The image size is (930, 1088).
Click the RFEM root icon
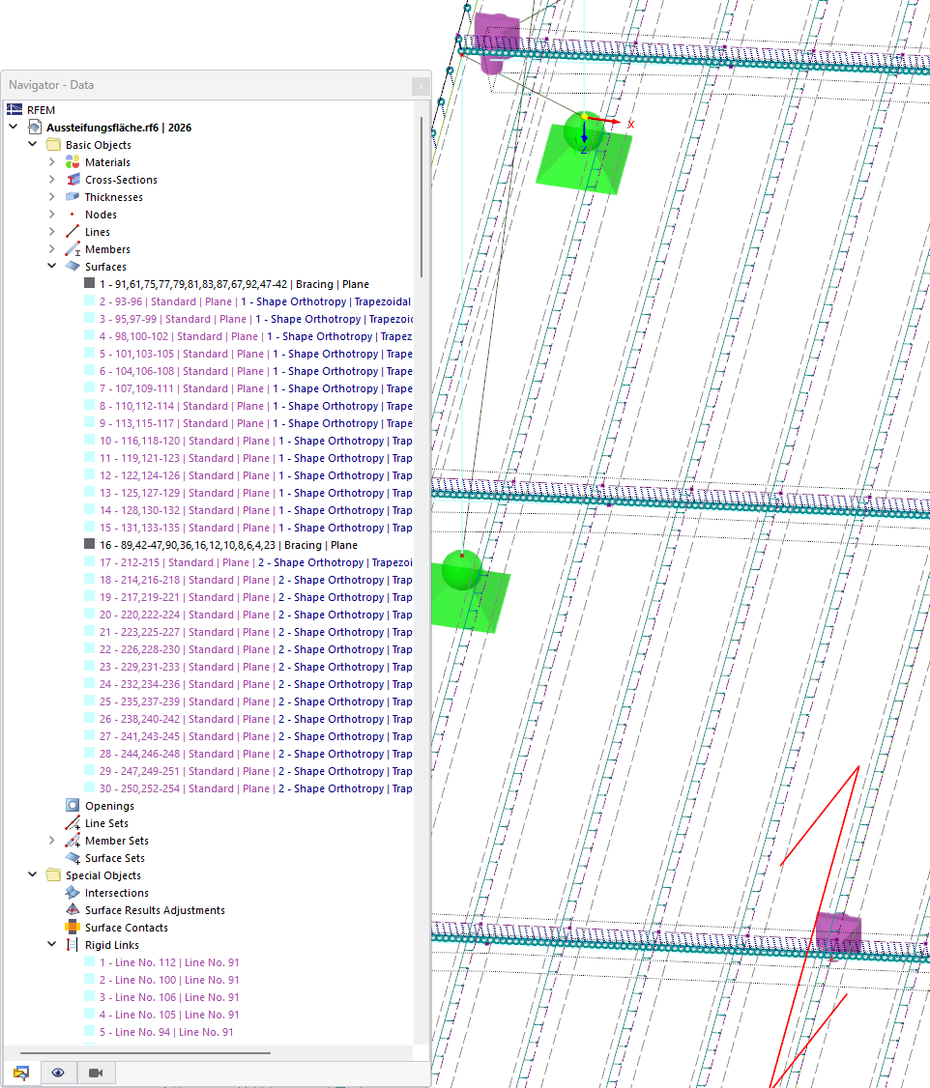coord(14,109)
